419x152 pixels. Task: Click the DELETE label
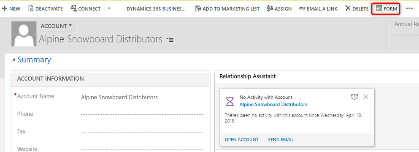click(x=360, y=9)
